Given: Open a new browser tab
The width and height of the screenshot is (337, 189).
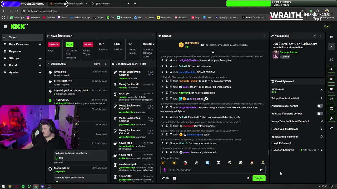Looking at the screenshot, I should tap(135, 4).
